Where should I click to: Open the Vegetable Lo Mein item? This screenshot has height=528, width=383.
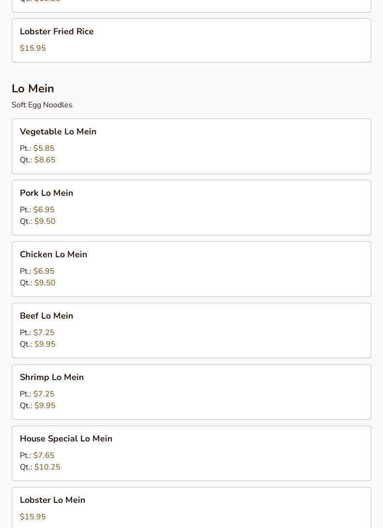click(x=58, y=132)
